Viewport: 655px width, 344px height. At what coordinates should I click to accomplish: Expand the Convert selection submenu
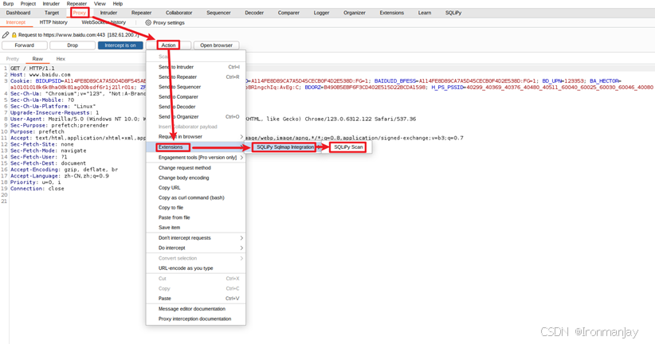pyautogui.click(x=241, y=259)
